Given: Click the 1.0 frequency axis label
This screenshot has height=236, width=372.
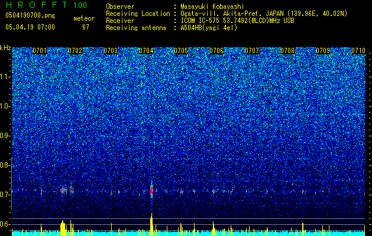Looking at the screenshot, I should coord(5,106).
